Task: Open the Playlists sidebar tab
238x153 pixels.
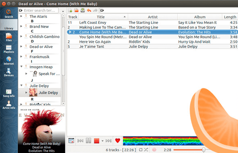Action: (x=9, y=49)
